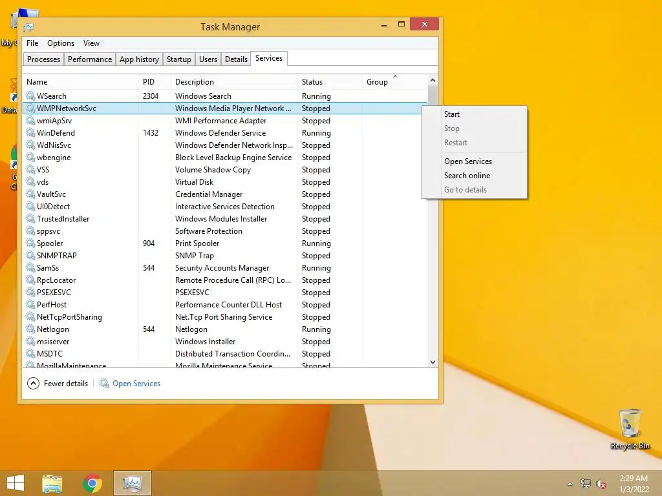
Task: Click the gear icon beside Netlogon
Action: coord(30,329)
